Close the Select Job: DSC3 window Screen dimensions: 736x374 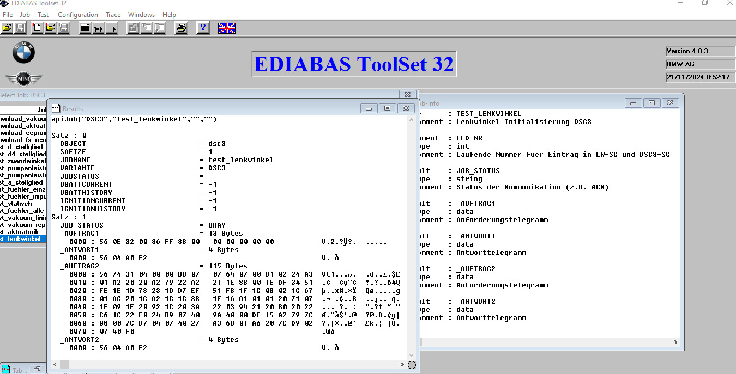click(408, 95)
